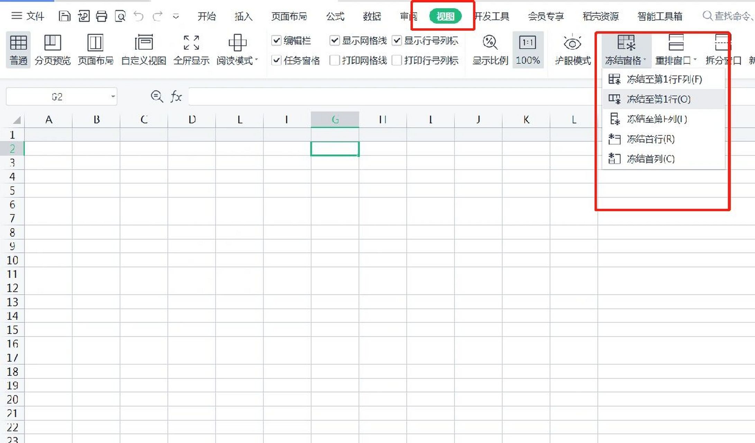The width and height of the screenshot is (755, 443).
Task: Uncheck the 编辑栏 checkbox
Action: (276, 40)
